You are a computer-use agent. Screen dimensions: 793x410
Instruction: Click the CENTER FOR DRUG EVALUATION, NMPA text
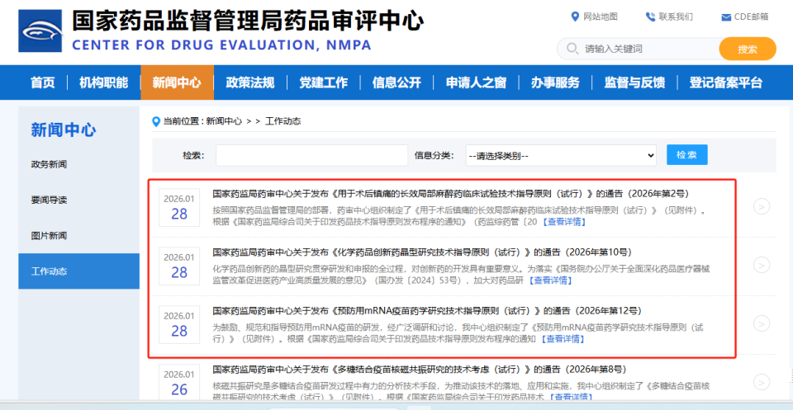point(222,45)
